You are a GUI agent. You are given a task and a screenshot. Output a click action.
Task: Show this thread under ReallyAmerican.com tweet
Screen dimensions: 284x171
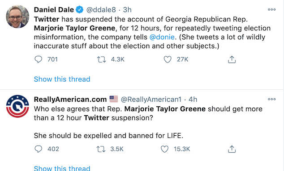pyautogui.click(x=62, y=168)
